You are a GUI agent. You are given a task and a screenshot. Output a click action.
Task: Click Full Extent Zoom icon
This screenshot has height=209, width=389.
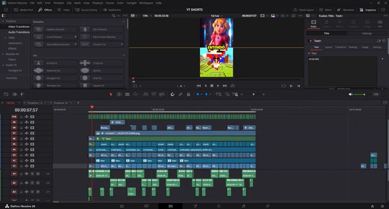coord(219,94)
